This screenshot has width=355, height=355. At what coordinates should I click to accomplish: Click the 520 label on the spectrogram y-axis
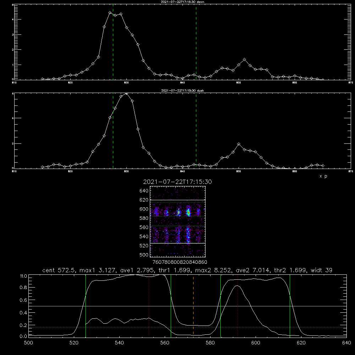(x=144, y=246)
